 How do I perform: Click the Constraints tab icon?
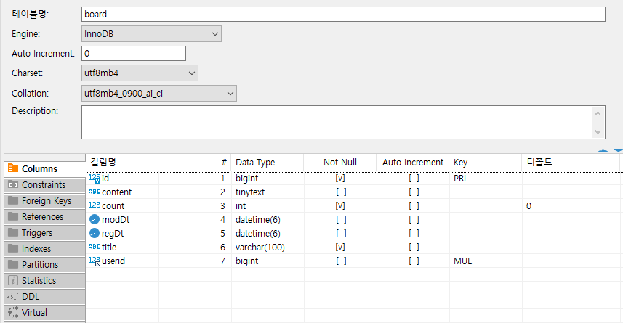tap(13, 184)
